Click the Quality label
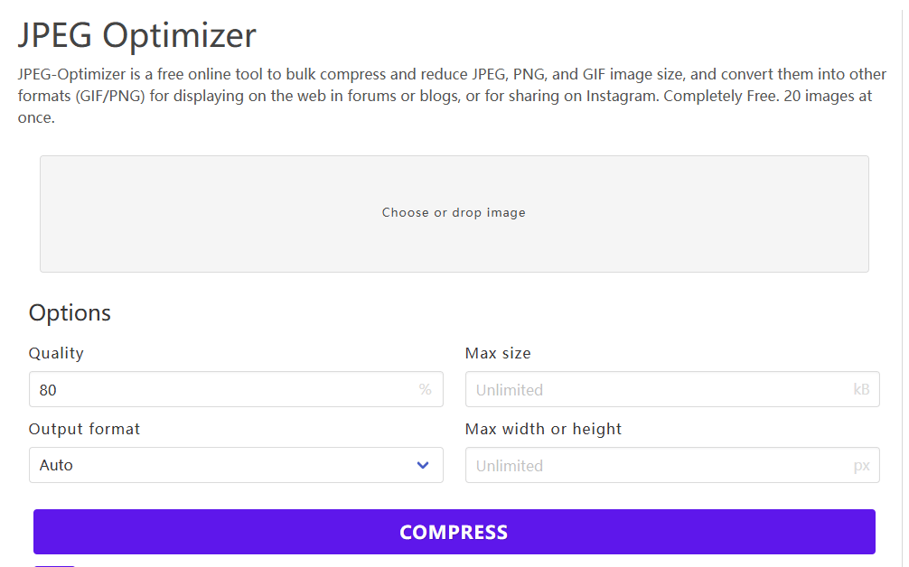This screenshot has height=567, width=909. coord(56,353)
